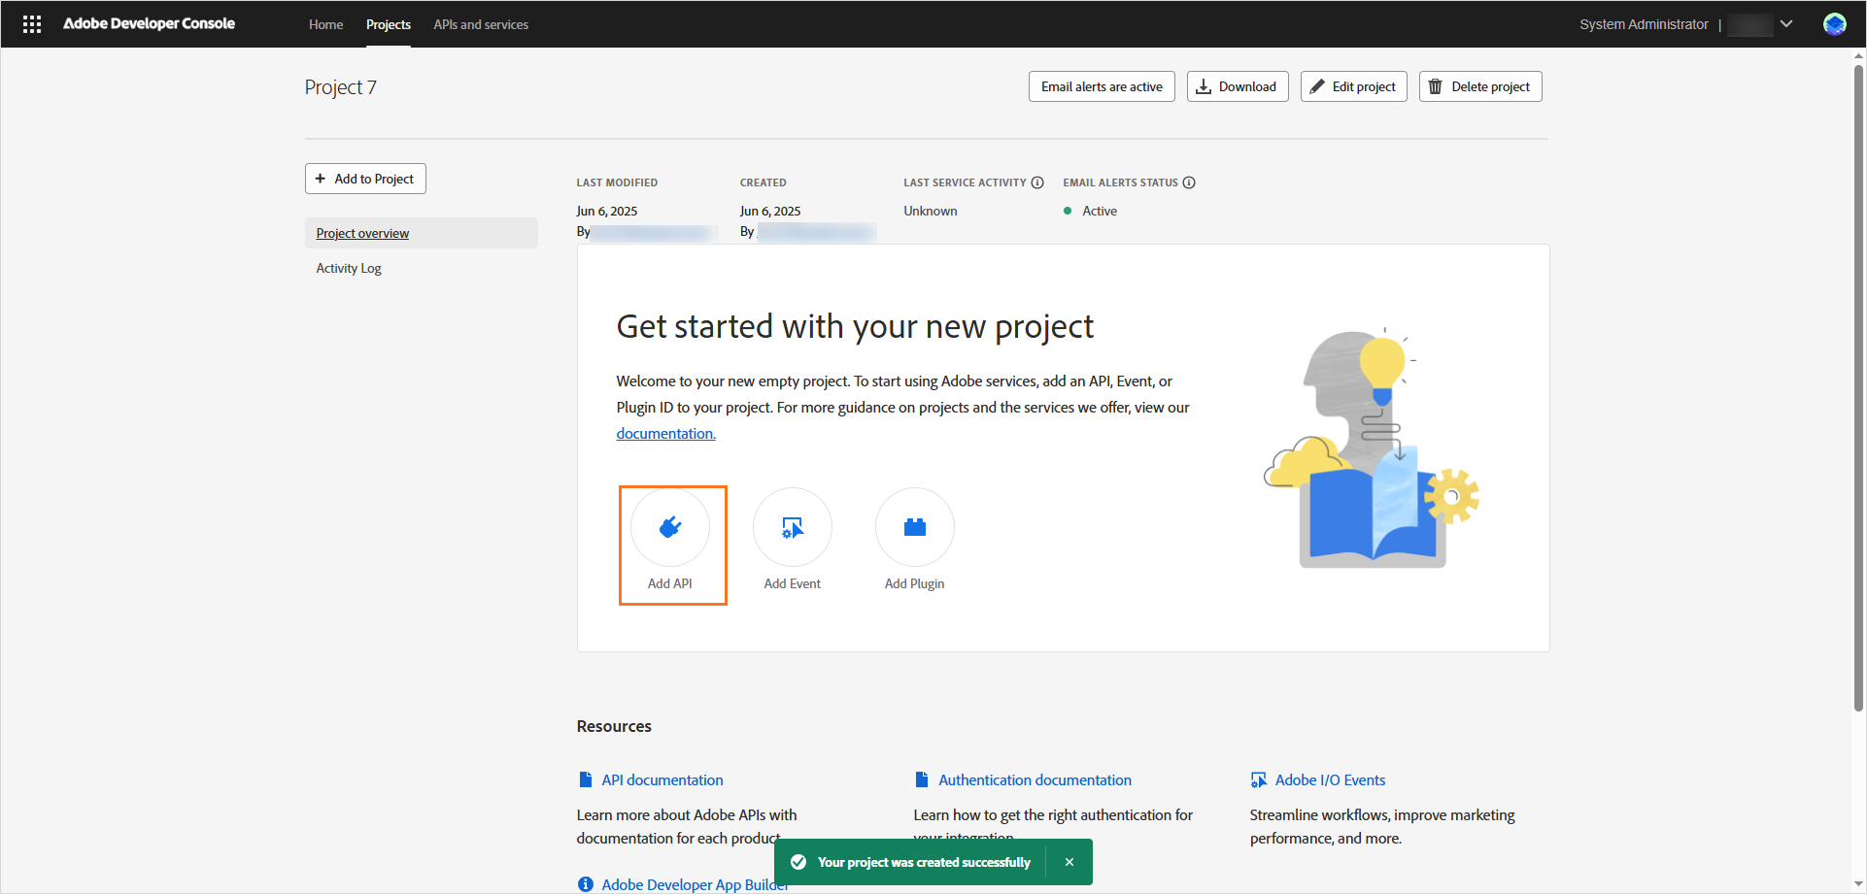Click Add to Project button

[365, 179]
